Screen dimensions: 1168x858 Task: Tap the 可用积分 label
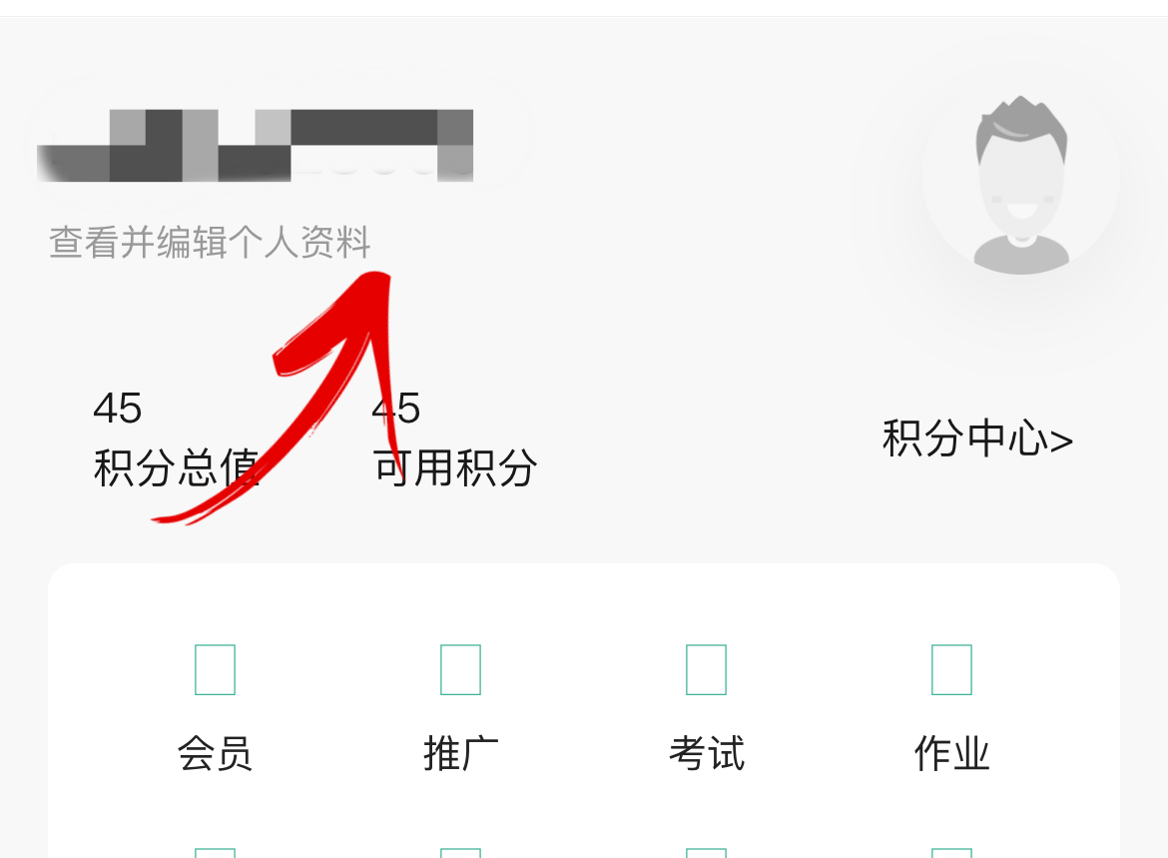(x=455, y=468)
